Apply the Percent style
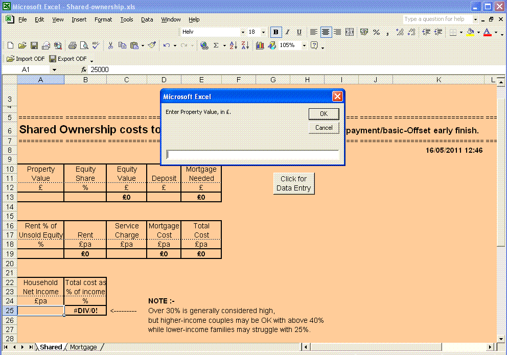This screenshot has width=507, height=355. [376, 32]
